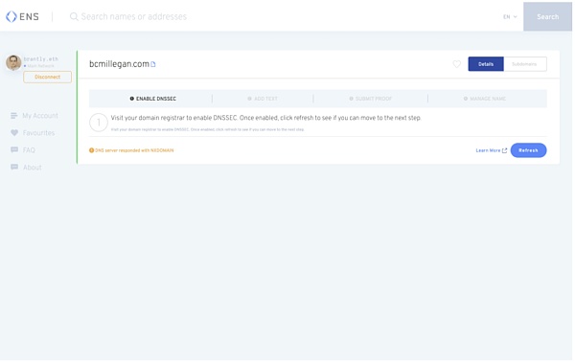Select the Enable DNSSEC step
This screenshot has height=363, width=575.
[153, 99]
